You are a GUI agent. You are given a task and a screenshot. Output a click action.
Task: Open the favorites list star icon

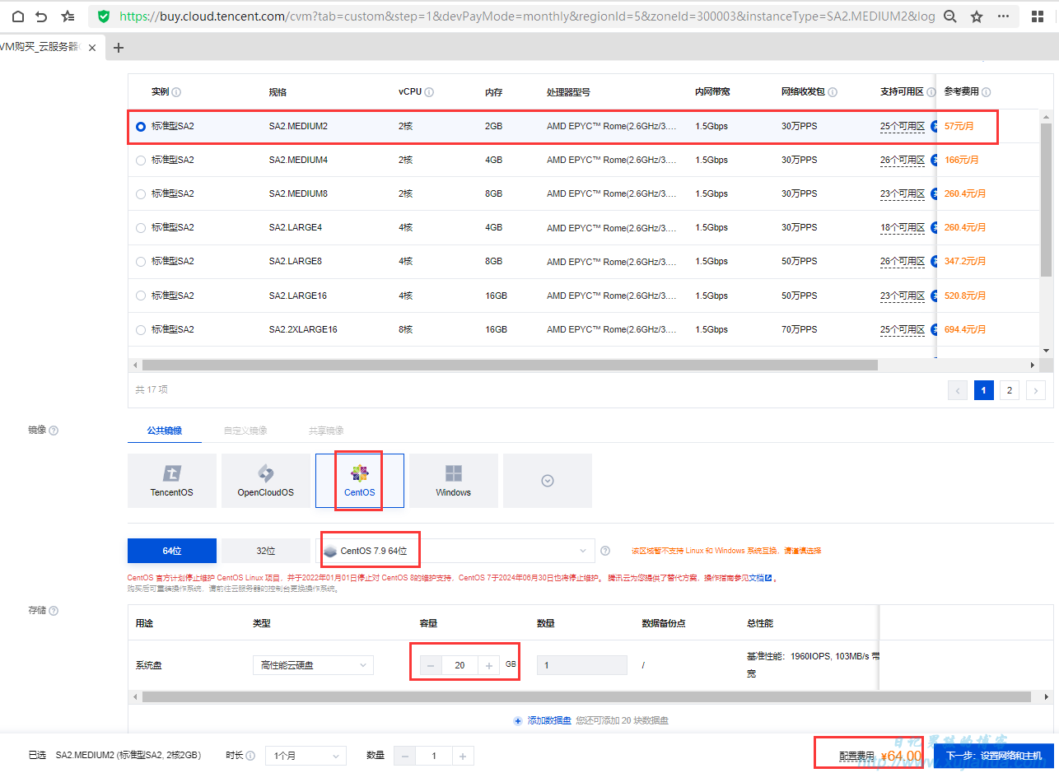(x=68, y=16)
